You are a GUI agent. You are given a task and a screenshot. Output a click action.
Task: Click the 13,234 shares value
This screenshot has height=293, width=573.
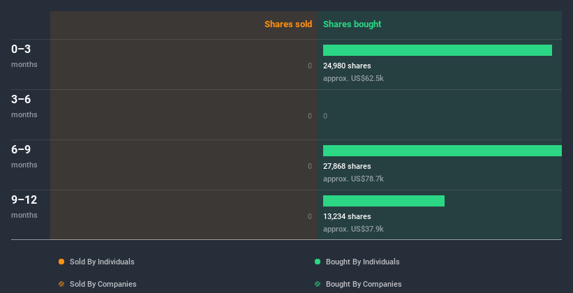347,216
